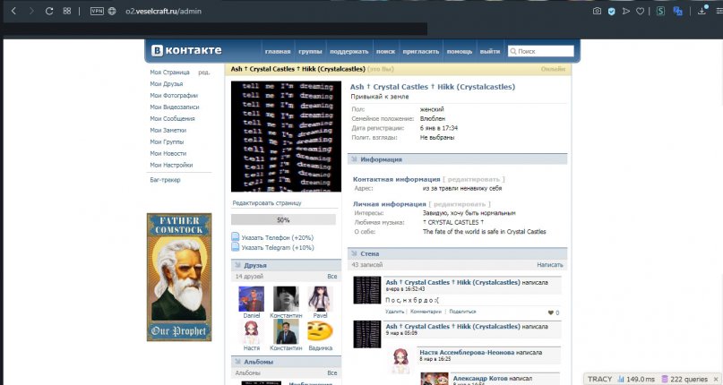The height and width of the screenshot is (385, 723).
Task: Click the 50% profile completion bar
Action: [283, 220]
